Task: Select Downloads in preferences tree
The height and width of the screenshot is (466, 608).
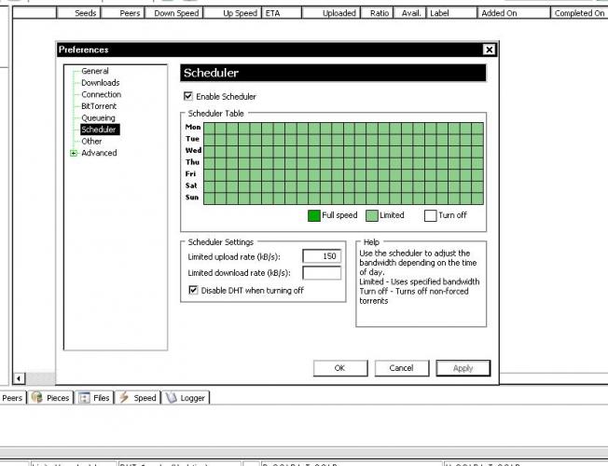Action: point(100,83)
